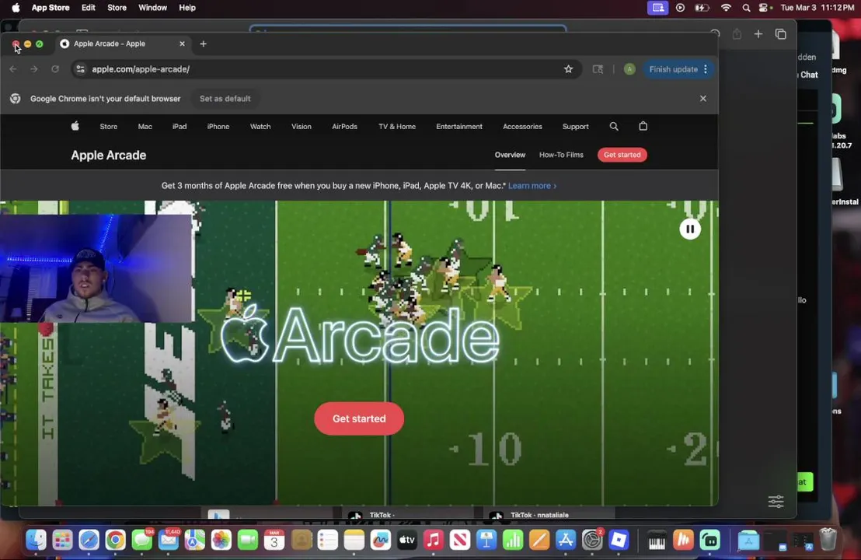Bookmark this page with the star icon

pos(568,69)
